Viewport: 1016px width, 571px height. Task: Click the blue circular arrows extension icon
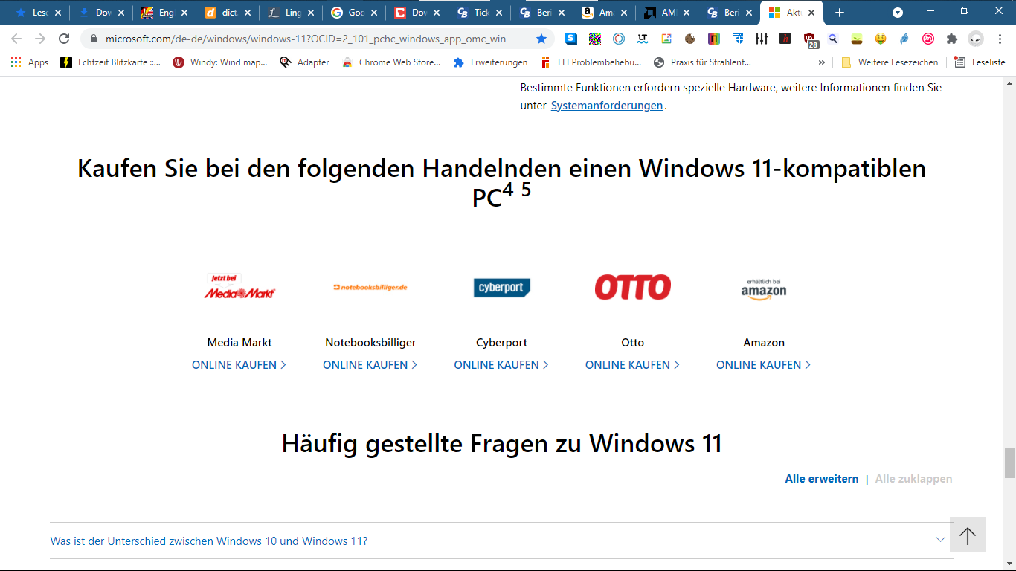pos(618,39)
